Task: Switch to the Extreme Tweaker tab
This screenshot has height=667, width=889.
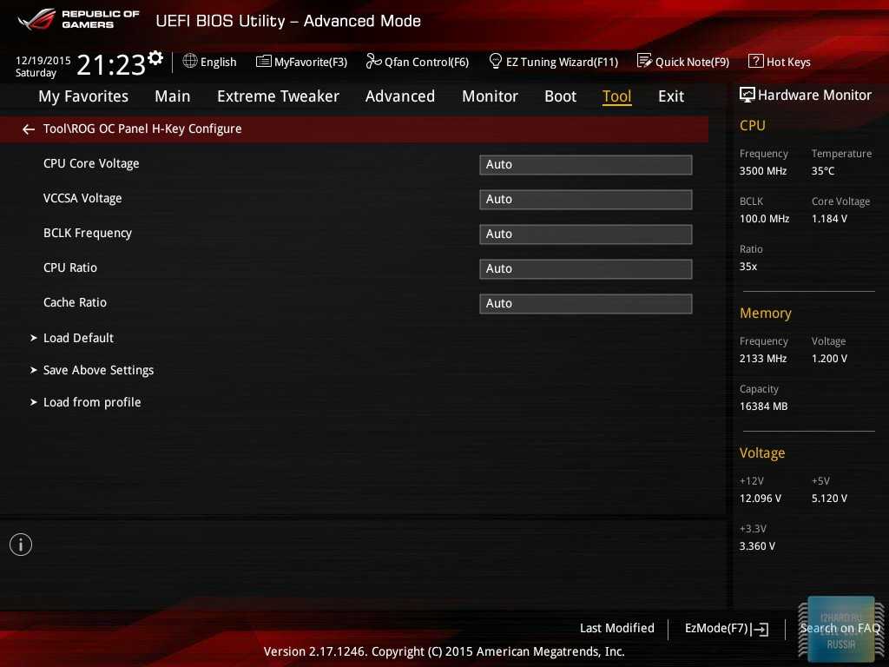Action: [x=278, y=96]
